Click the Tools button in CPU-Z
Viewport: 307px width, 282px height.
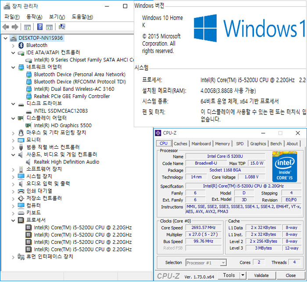pos(229,275)
